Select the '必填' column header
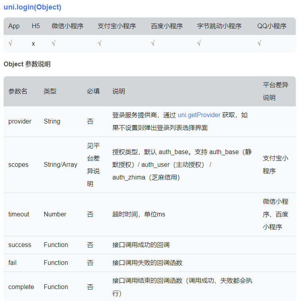 [93, 91]
